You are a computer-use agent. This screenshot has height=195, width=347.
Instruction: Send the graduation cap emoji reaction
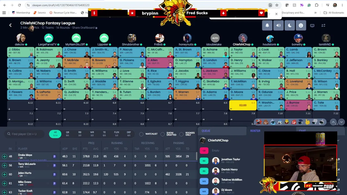point(300,122)
